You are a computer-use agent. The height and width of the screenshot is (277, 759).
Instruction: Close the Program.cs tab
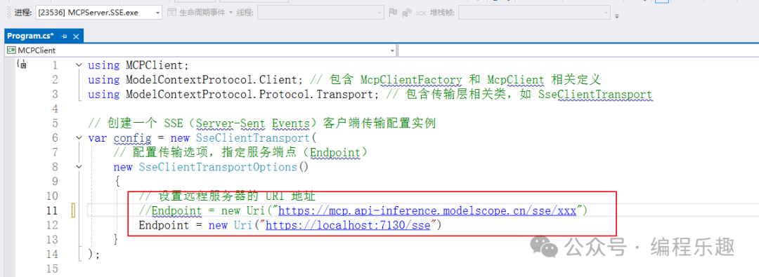pos(75,36)
